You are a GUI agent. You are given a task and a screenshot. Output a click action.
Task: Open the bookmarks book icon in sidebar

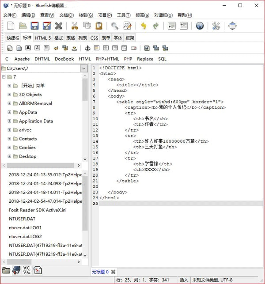click(x=16, y=270)
